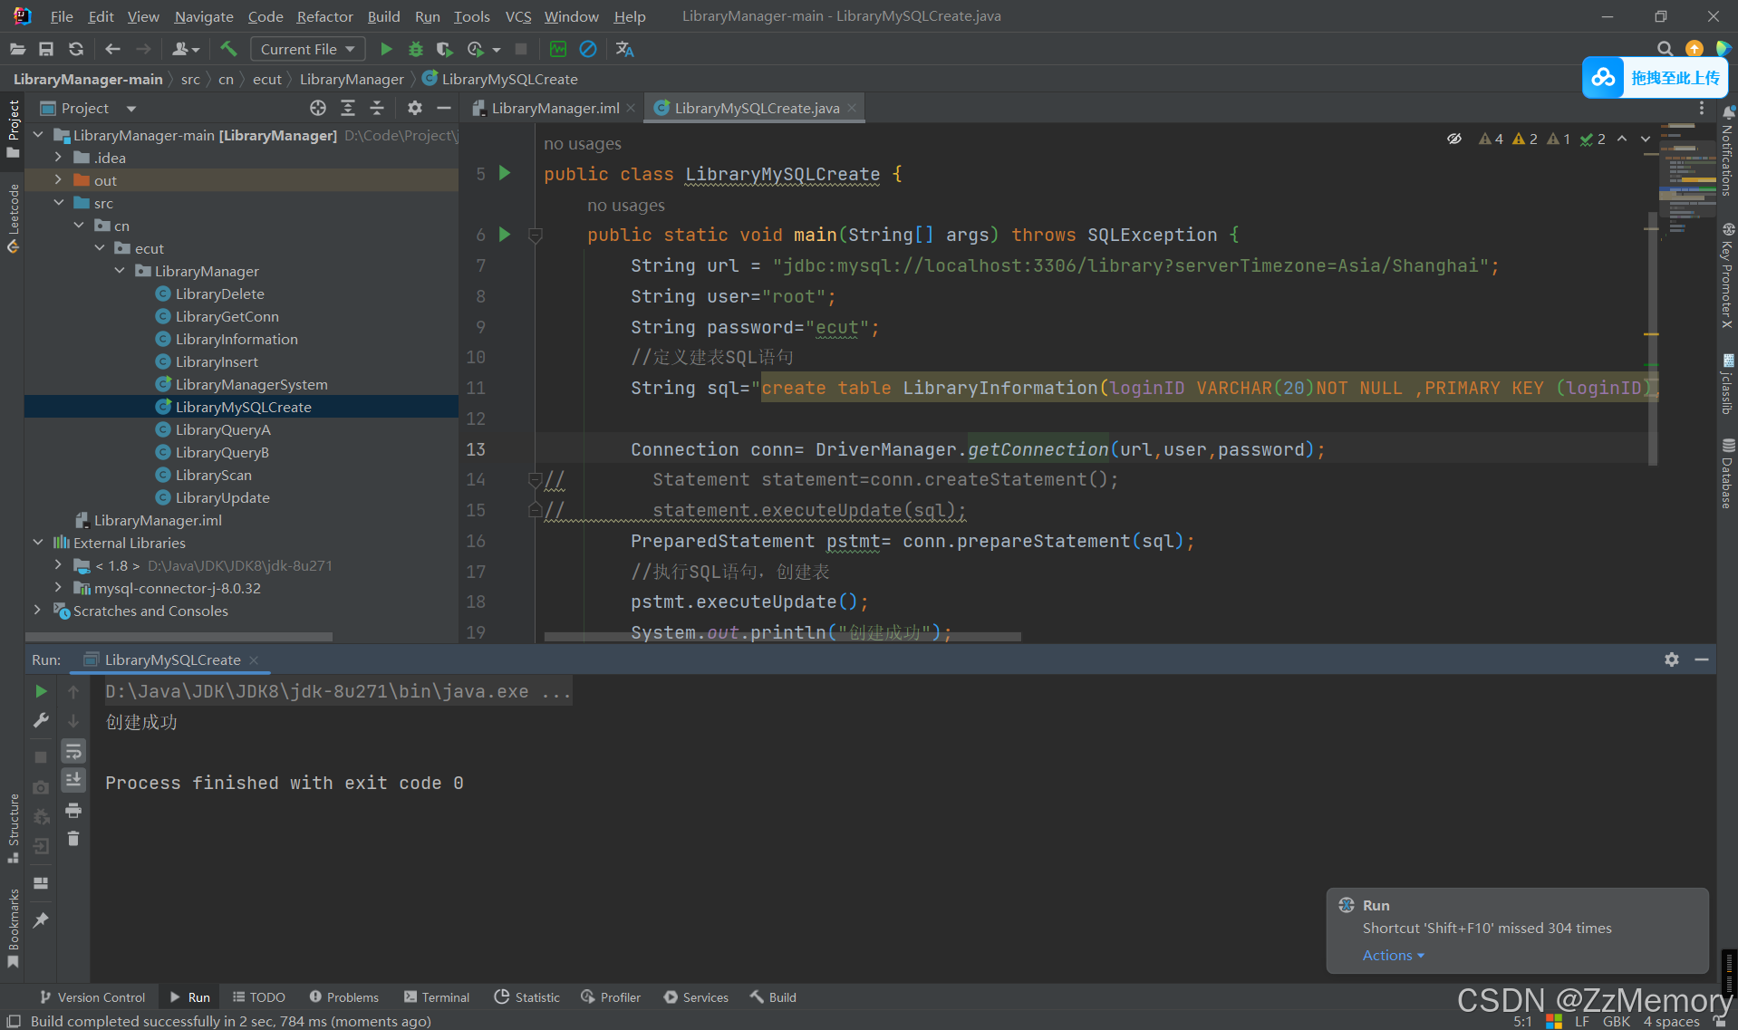The width and height of the screenshot is (1738, 1030).
Task: Open the Current File run configuration dropdown
Action: coord(307,49)
